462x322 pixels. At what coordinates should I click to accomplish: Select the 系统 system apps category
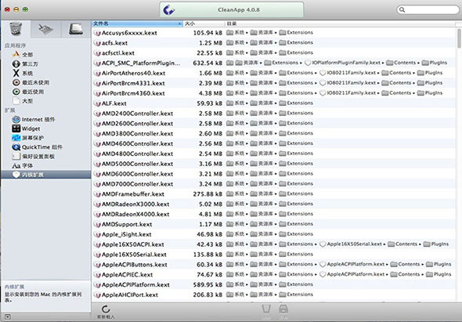pos(23,73)
